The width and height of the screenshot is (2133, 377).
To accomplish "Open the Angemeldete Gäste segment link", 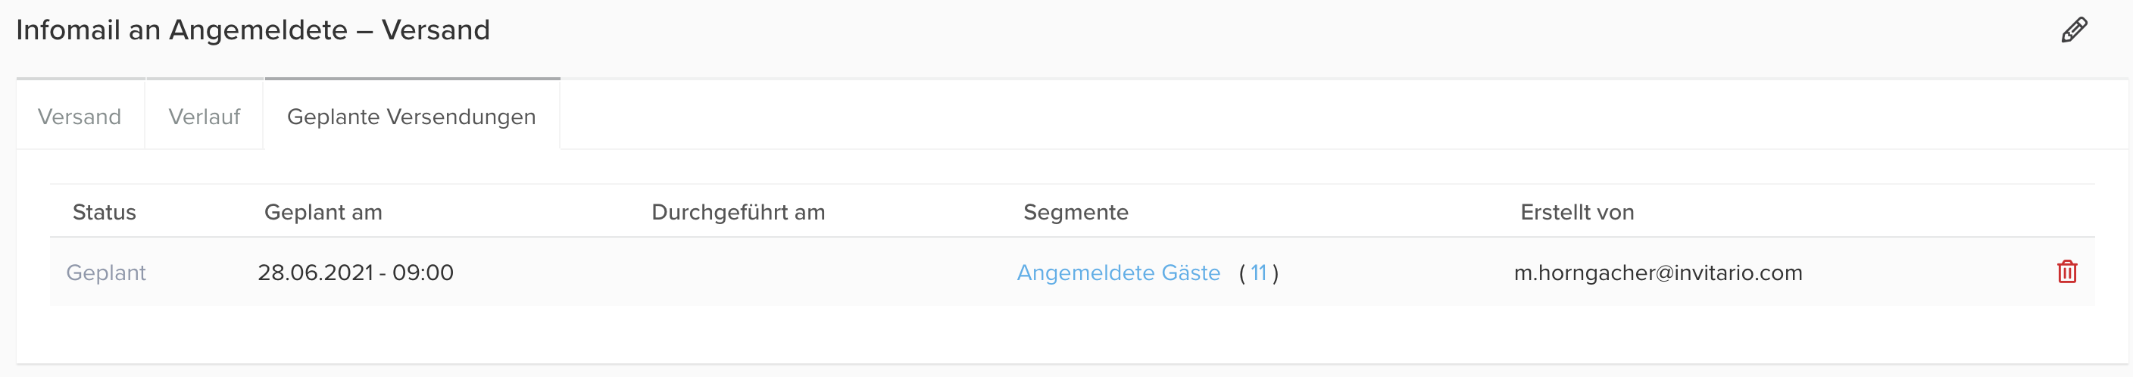I will [1118, 273].
